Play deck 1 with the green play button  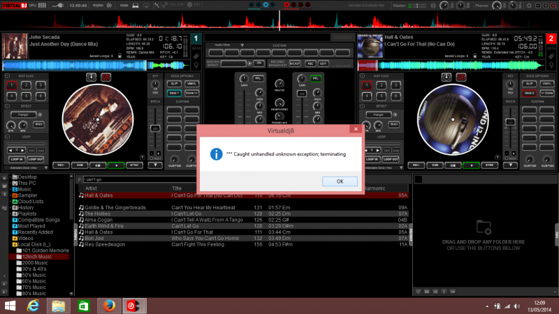coord(116,165)
